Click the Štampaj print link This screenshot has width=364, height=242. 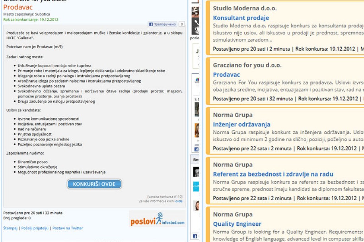pyautogui.click(x=10, y=228)
